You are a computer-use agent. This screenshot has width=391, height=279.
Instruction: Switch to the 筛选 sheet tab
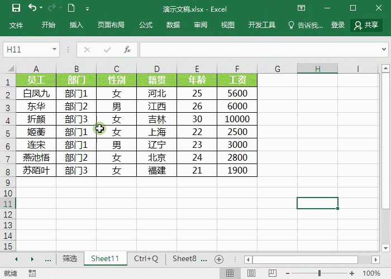click(70, 259)
